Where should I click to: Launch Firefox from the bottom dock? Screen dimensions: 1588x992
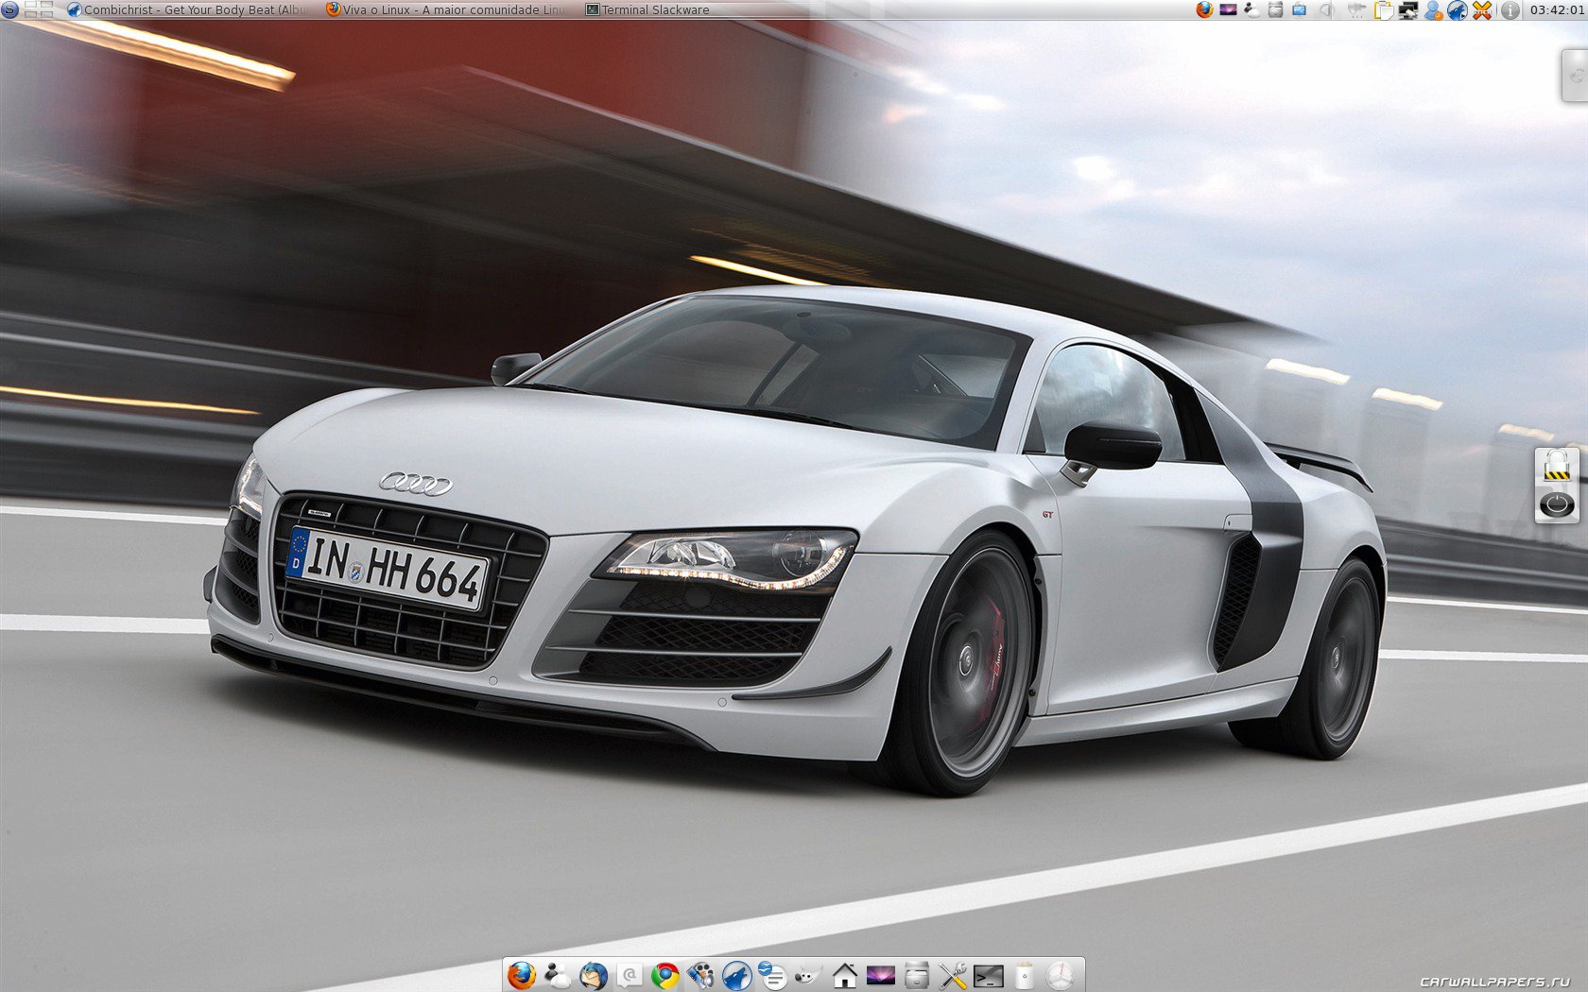coord(522,975)
